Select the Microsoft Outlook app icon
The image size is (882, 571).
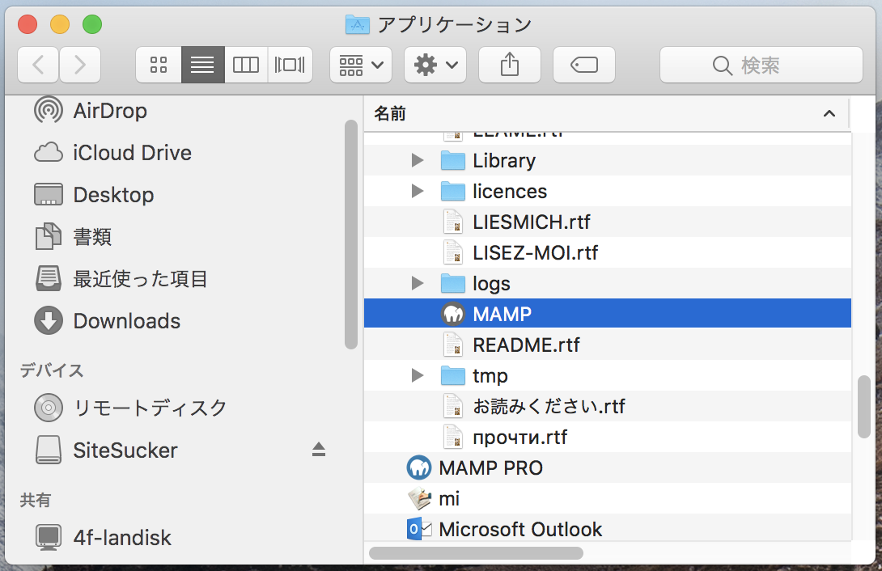tap(419, 530)
